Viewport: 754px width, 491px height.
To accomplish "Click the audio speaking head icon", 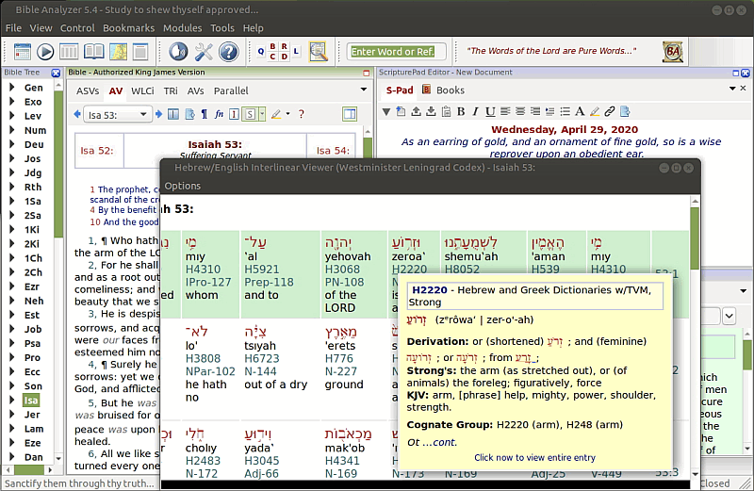I will (178, 52).
